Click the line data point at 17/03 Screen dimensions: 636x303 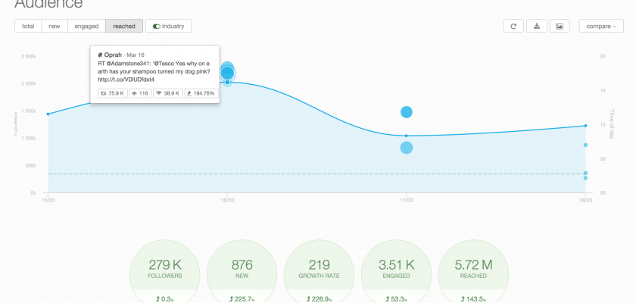[x=407, y=136]
